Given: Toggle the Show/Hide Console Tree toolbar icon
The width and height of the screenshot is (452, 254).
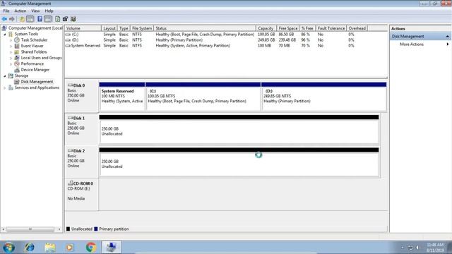Looking at the screenshot, I should [x=30, y=19].
